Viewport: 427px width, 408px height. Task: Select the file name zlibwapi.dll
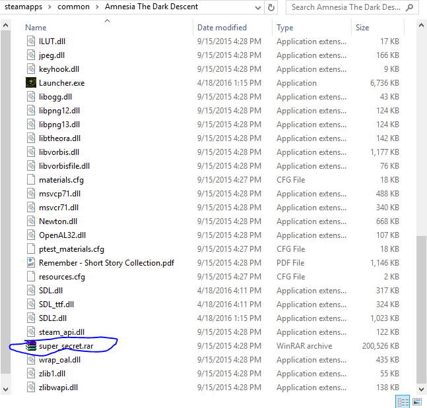58,388
